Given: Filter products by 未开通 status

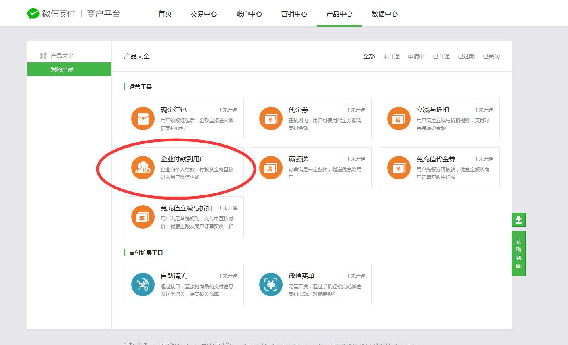Looking at the screenshot, I should coord(391,56).
